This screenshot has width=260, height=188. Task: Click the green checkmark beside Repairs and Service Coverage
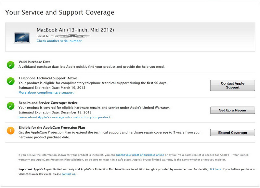(x=11, y=106)
